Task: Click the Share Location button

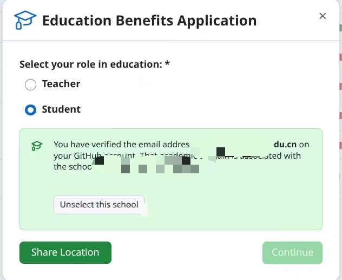Action: coord(65,252)
